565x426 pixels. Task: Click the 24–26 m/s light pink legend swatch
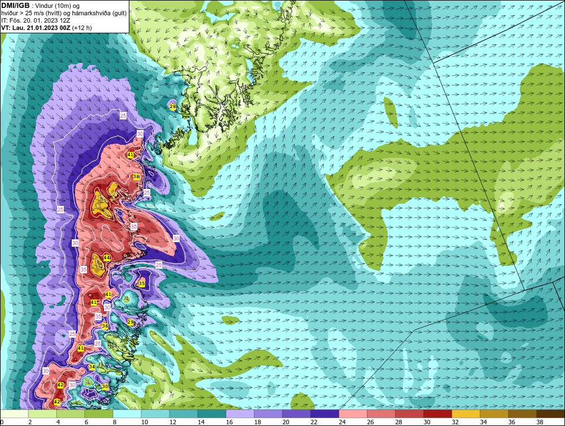353,414
